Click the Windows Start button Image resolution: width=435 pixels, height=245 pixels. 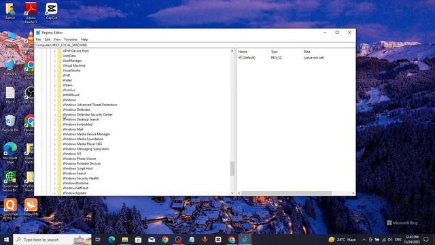pos(6,240)
